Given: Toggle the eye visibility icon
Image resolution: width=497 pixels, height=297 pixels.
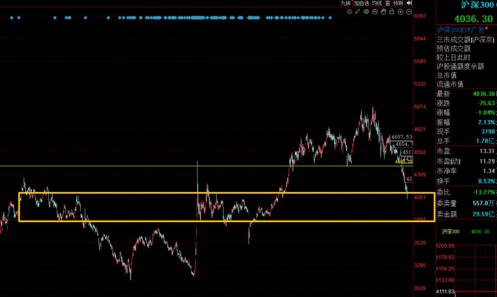Looking at the screenshot, I should pos(366,11).
